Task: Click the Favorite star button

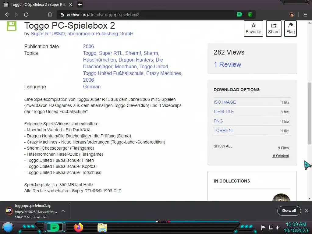Action: [x=253, y=29]
